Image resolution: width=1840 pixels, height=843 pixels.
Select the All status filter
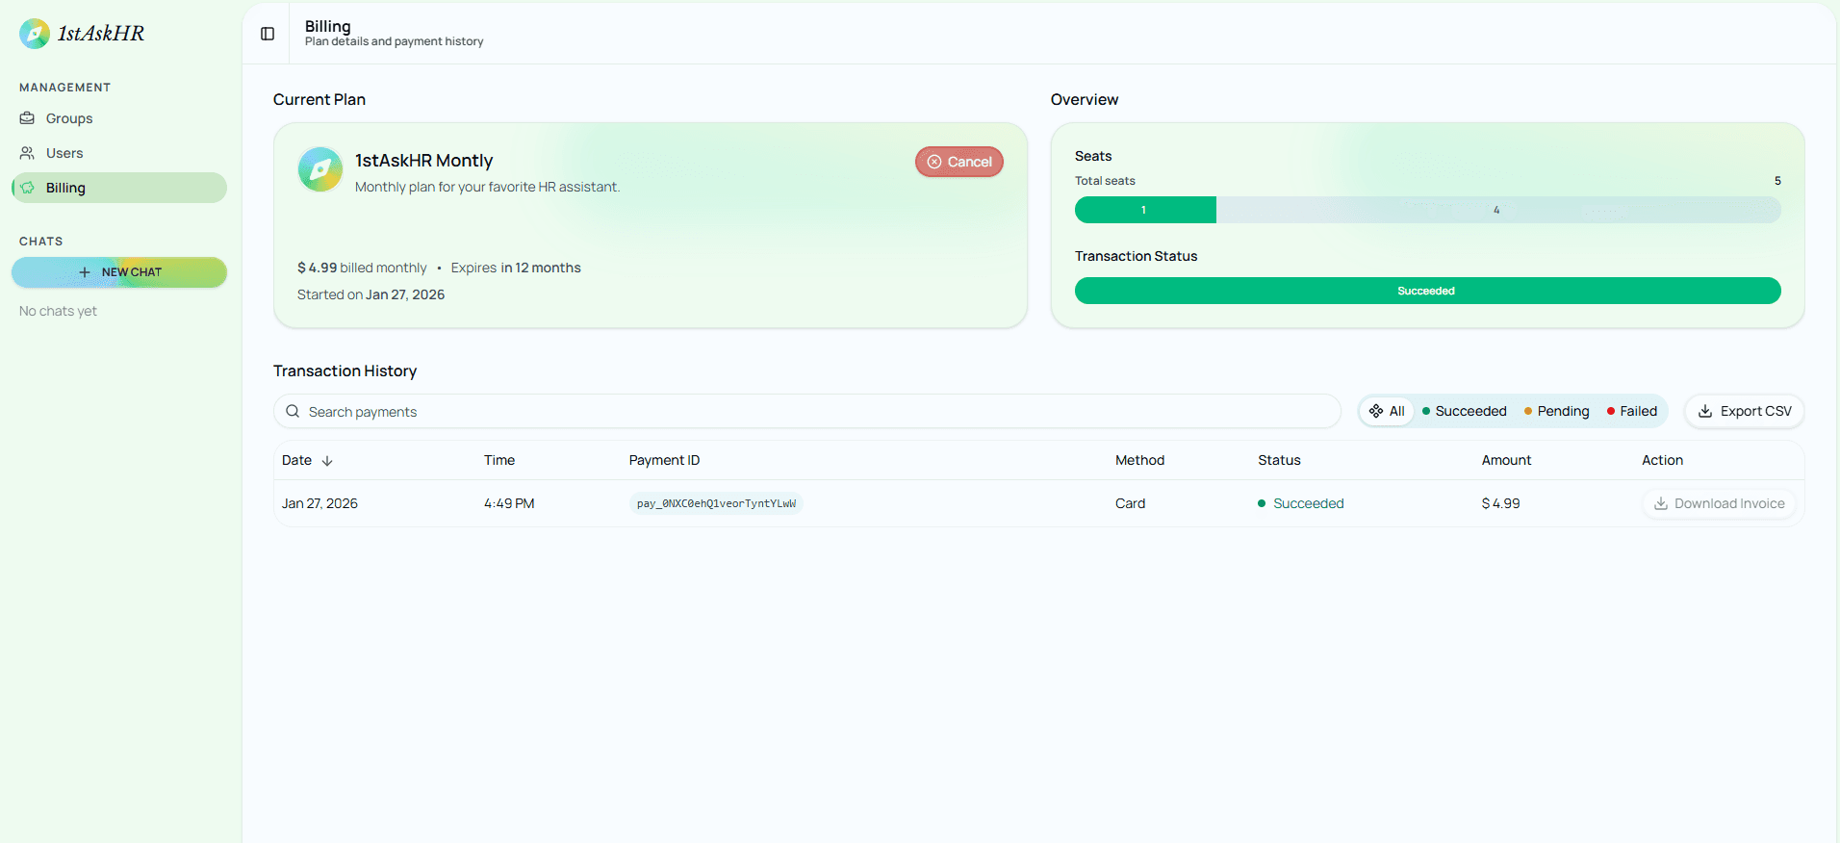pyautogui.click(x=1387, y=412)
